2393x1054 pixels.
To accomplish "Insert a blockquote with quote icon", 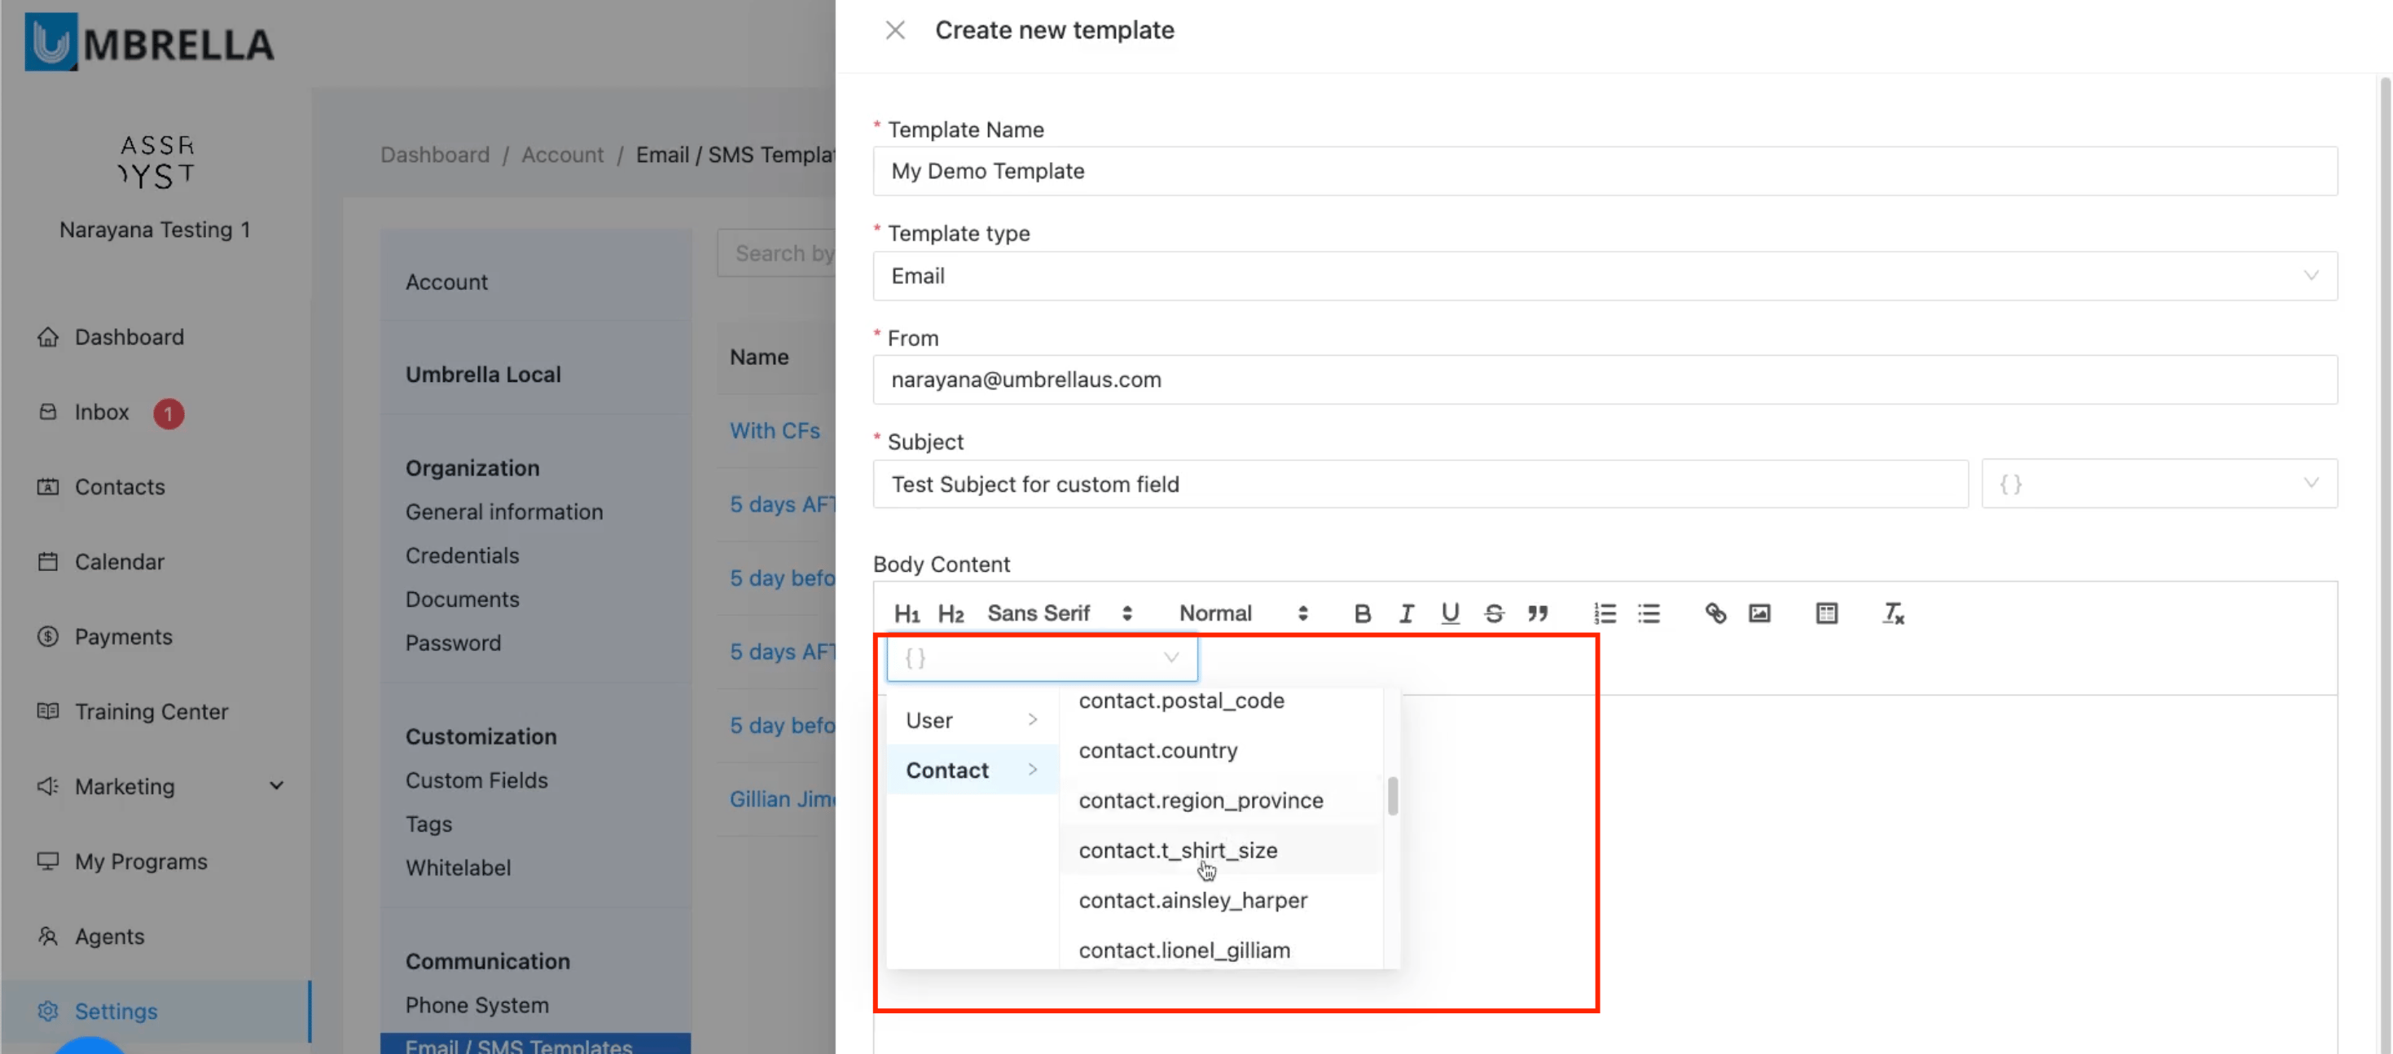I will click(1538, 614).
